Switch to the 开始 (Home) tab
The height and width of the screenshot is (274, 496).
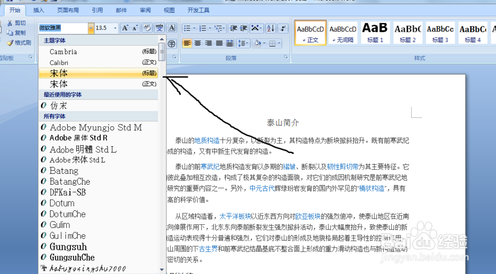pyautogui.click(x=15, y=10)
